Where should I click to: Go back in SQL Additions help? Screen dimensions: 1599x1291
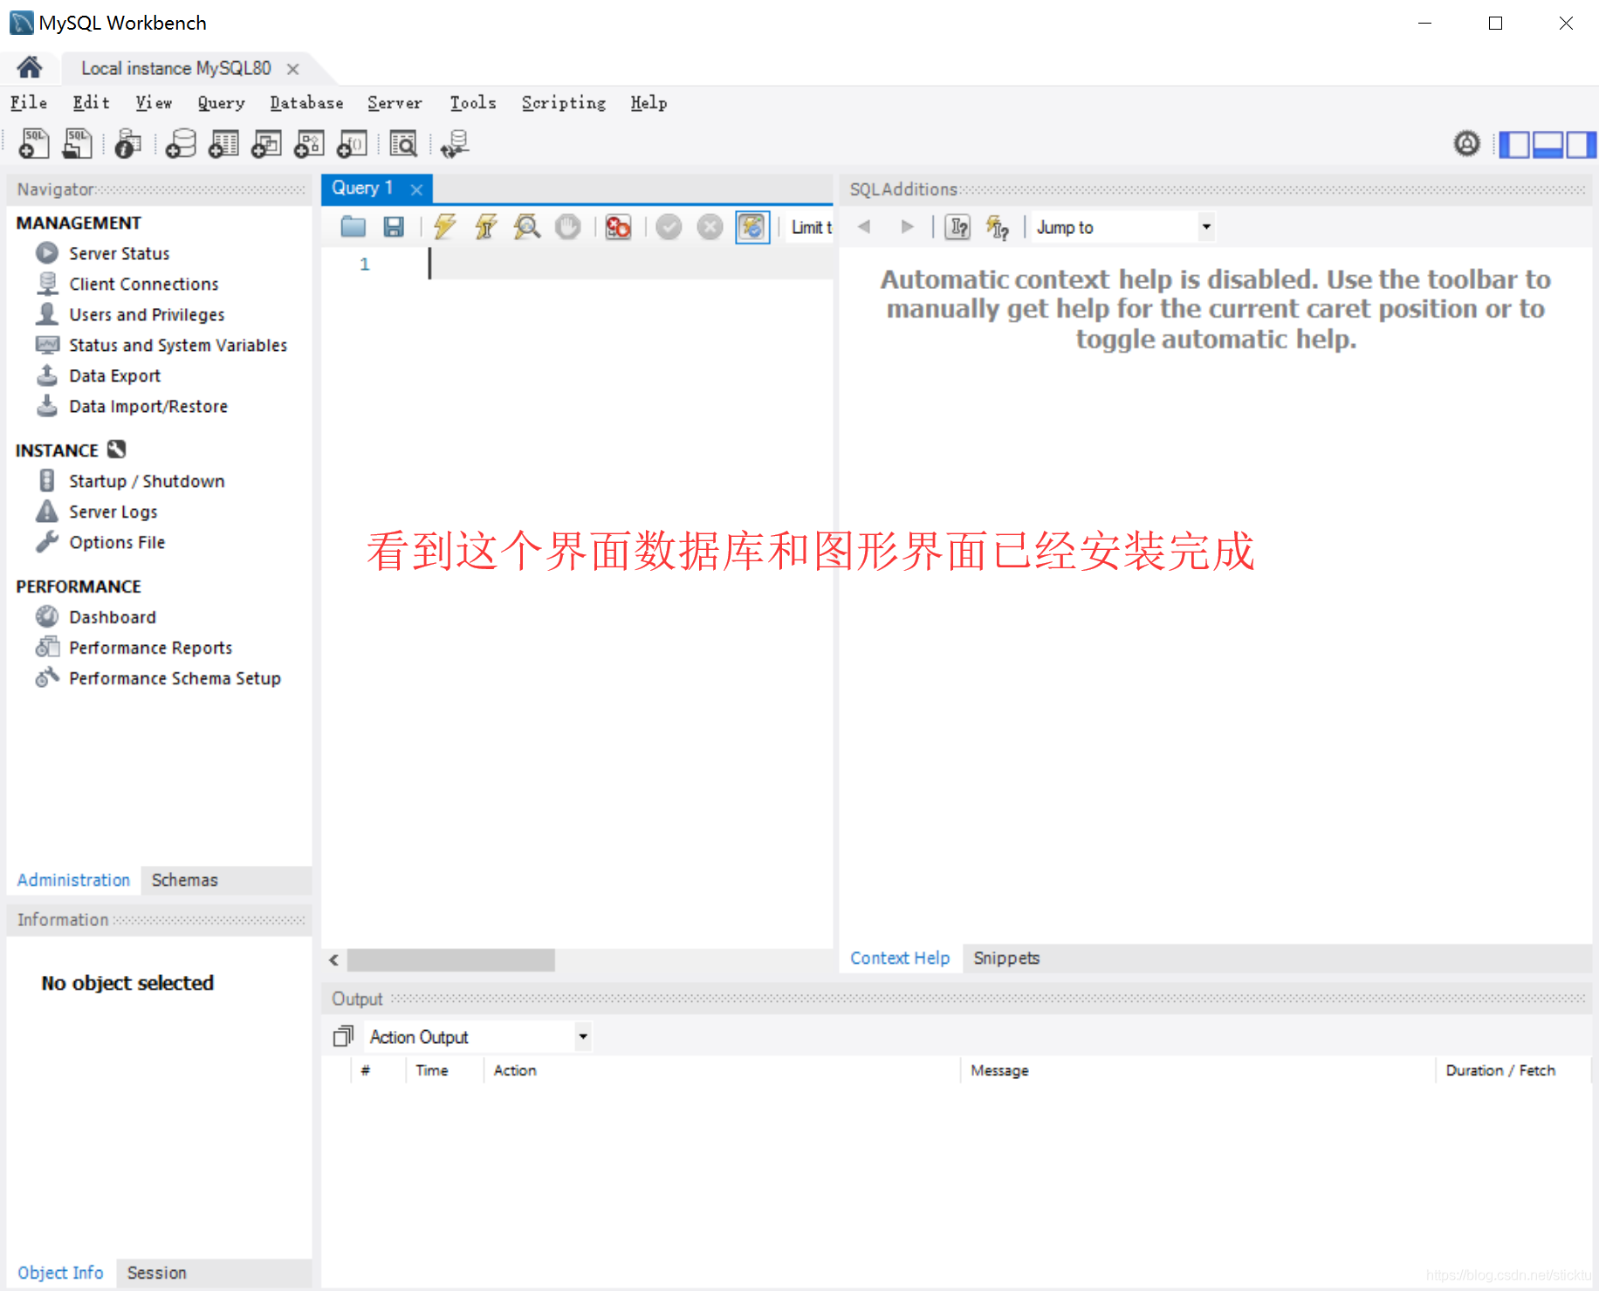[864, 227]
